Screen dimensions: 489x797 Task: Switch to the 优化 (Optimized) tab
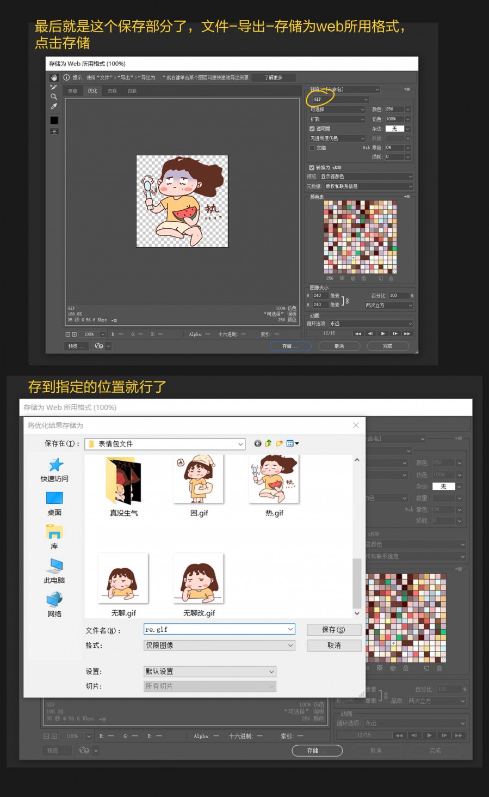(92, 91)
